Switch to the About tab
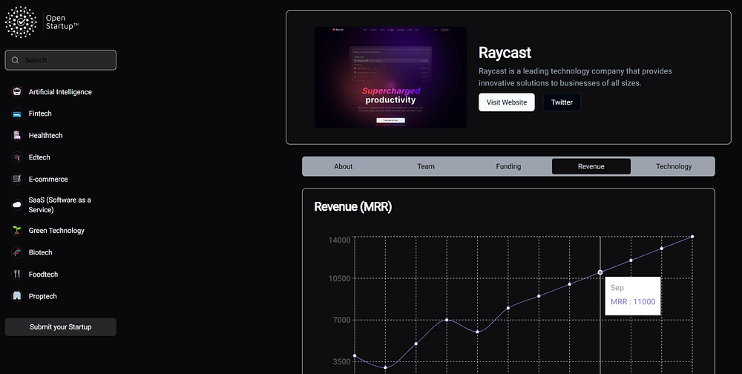 pyautogui.click(x=343, y=166)
